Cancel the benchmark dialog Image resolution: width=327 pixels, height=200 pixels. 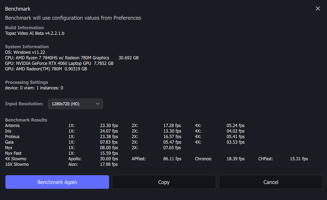pos(271,182)
